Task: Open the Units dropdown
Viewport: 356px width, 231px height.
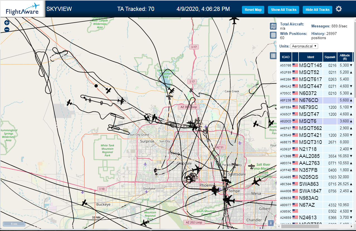Action: (304, 46)
